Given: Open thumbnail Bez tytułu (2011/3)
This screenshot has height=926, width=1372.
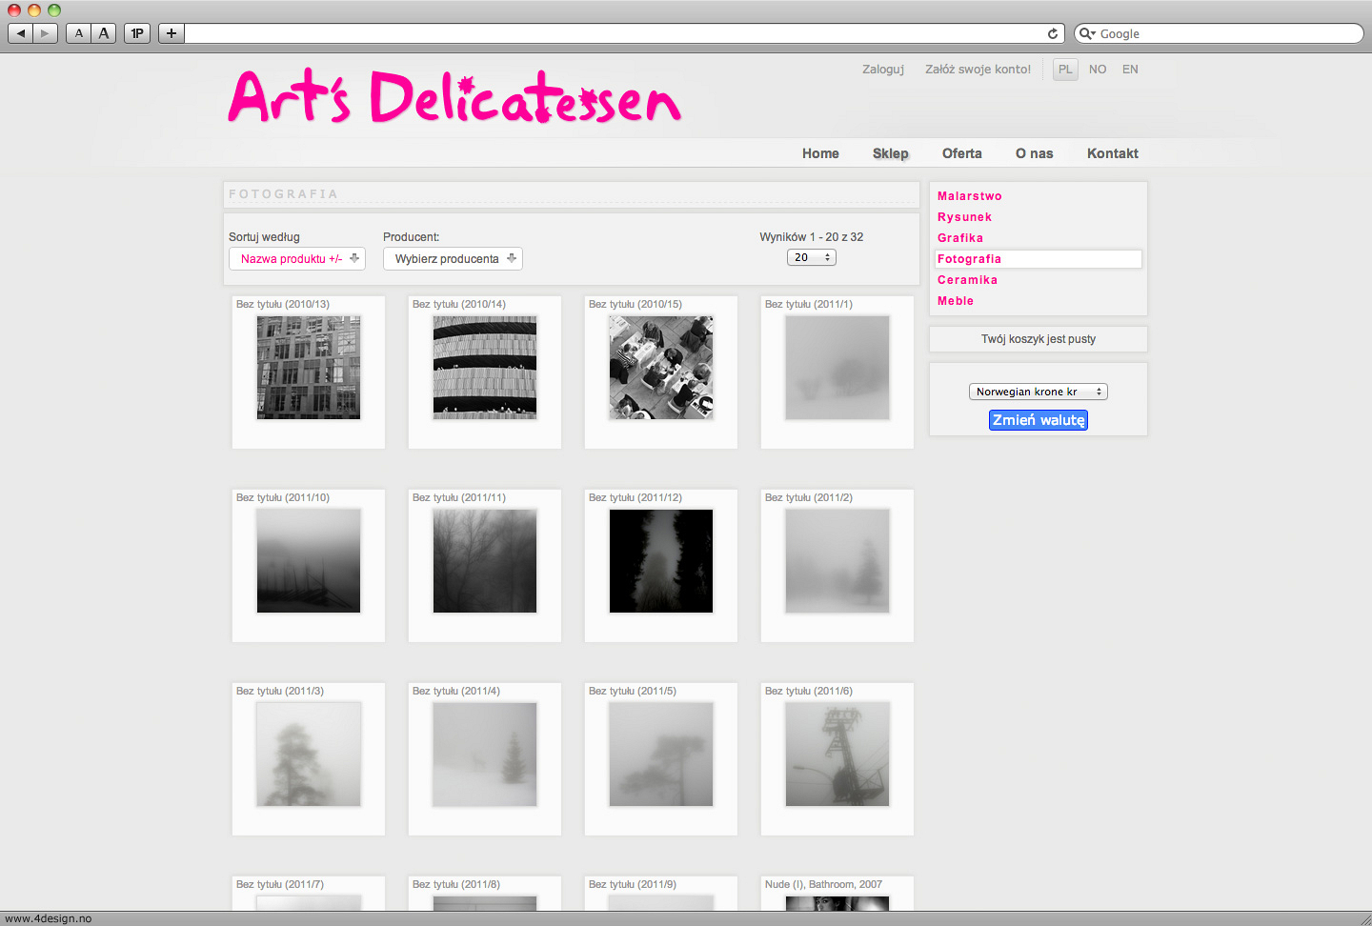Looking at the screenshot, I should pyautogui.click(x=309, y=755).
